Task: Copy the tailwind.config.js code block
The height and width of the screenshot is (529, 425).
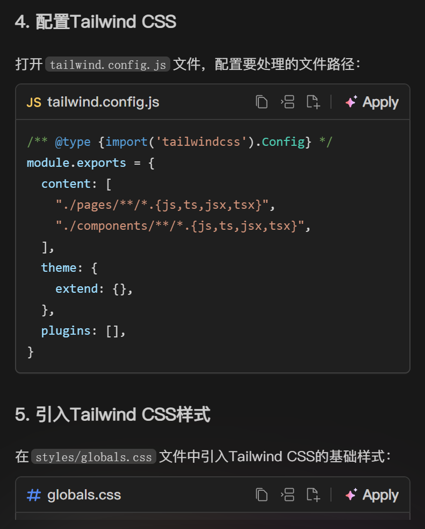Action: [x=262, y=102]
